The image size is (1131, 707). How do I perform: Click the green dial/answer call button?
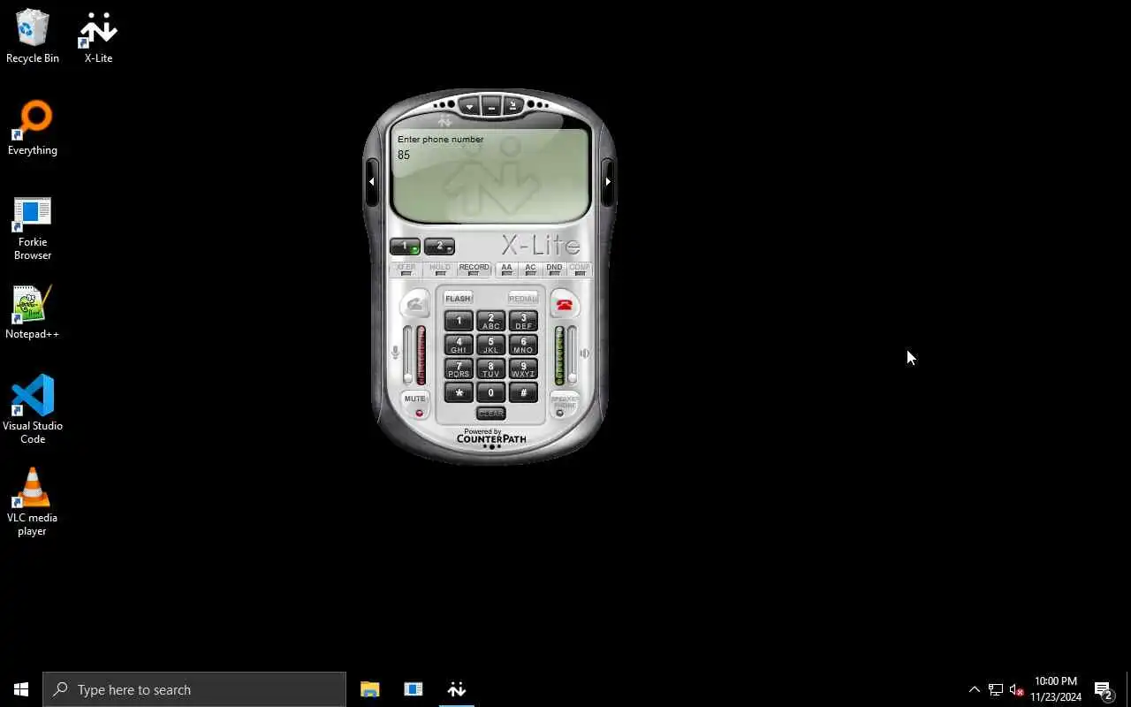click(x=415, y=305)
